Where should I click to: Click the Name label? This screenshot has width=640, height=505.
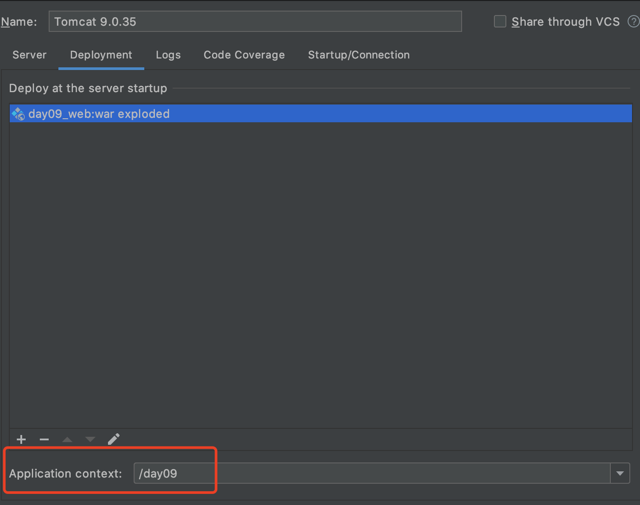(x=19, y=22)
